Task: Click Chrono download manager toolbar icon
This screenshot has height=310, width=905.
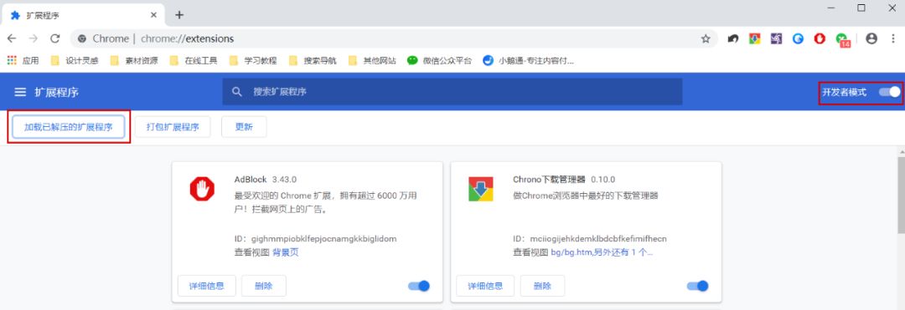Action: pos(755,38)
